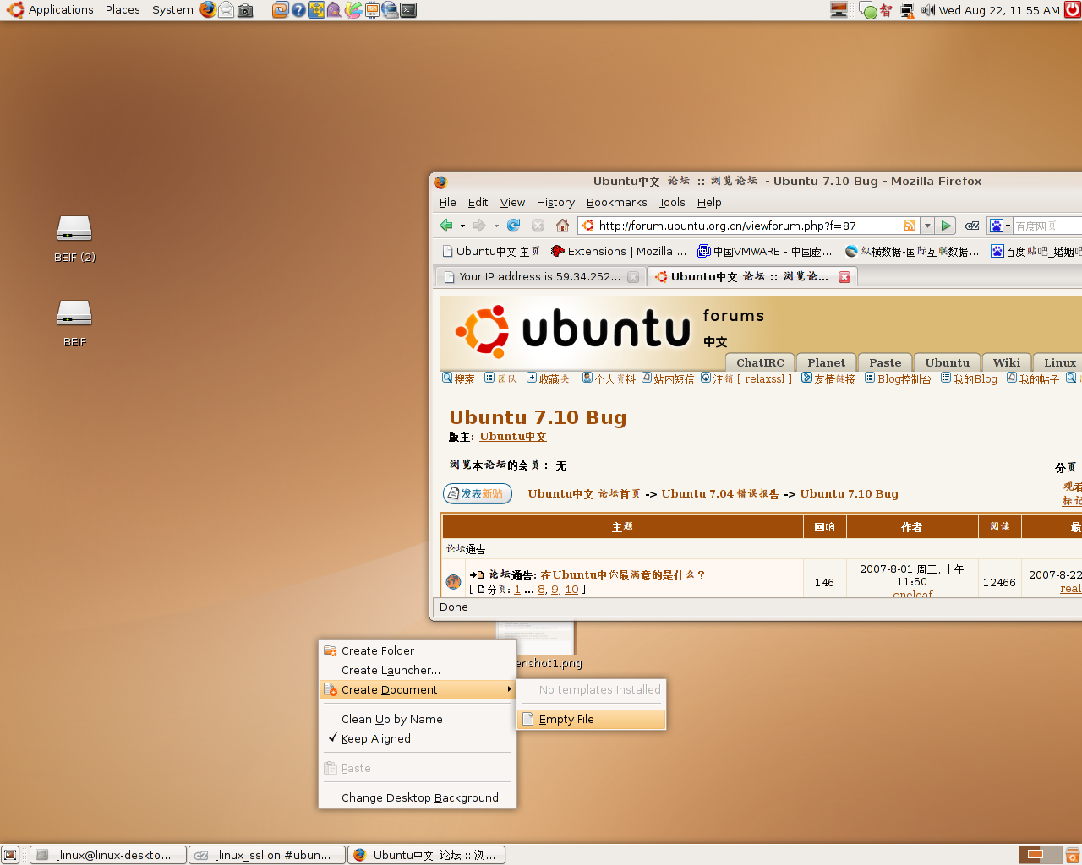Click Extensions | Mozilla bookmark
The width and height of the screenshot is (1082, 865).
pyautogui.click(x=619, y=251)
